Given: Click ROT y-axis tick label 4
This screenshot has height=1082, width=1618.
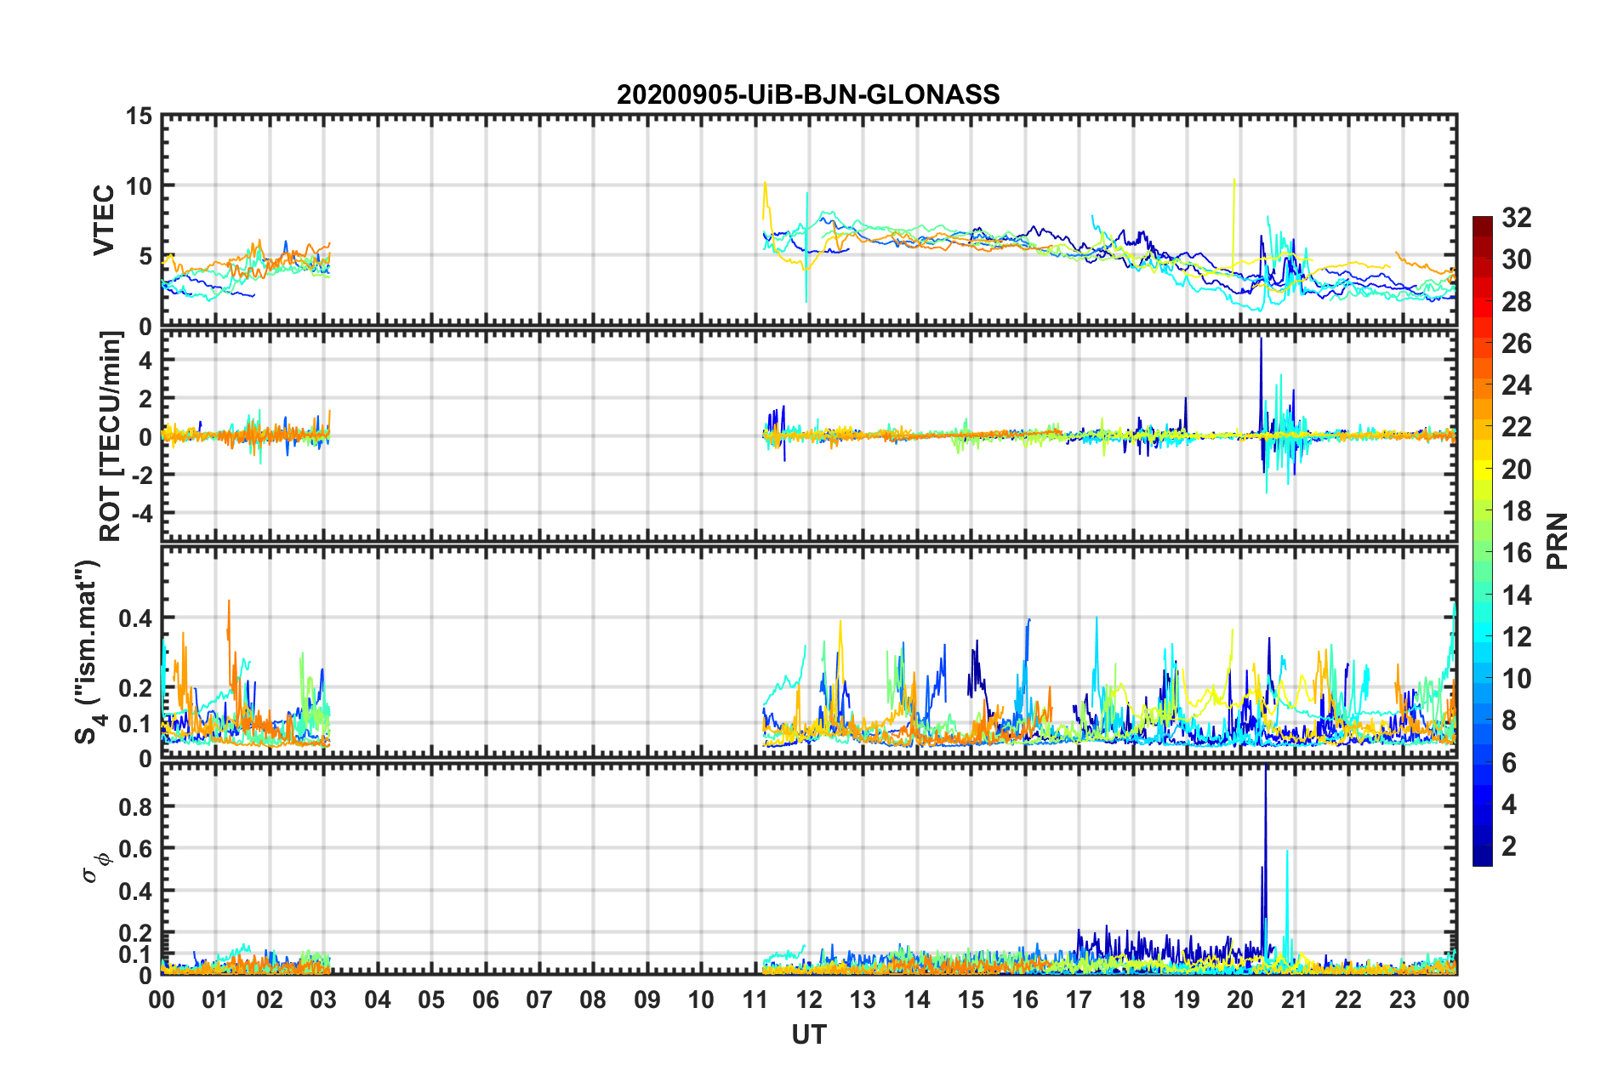Looking at the screenshot, I should click(x=146, y=361).
